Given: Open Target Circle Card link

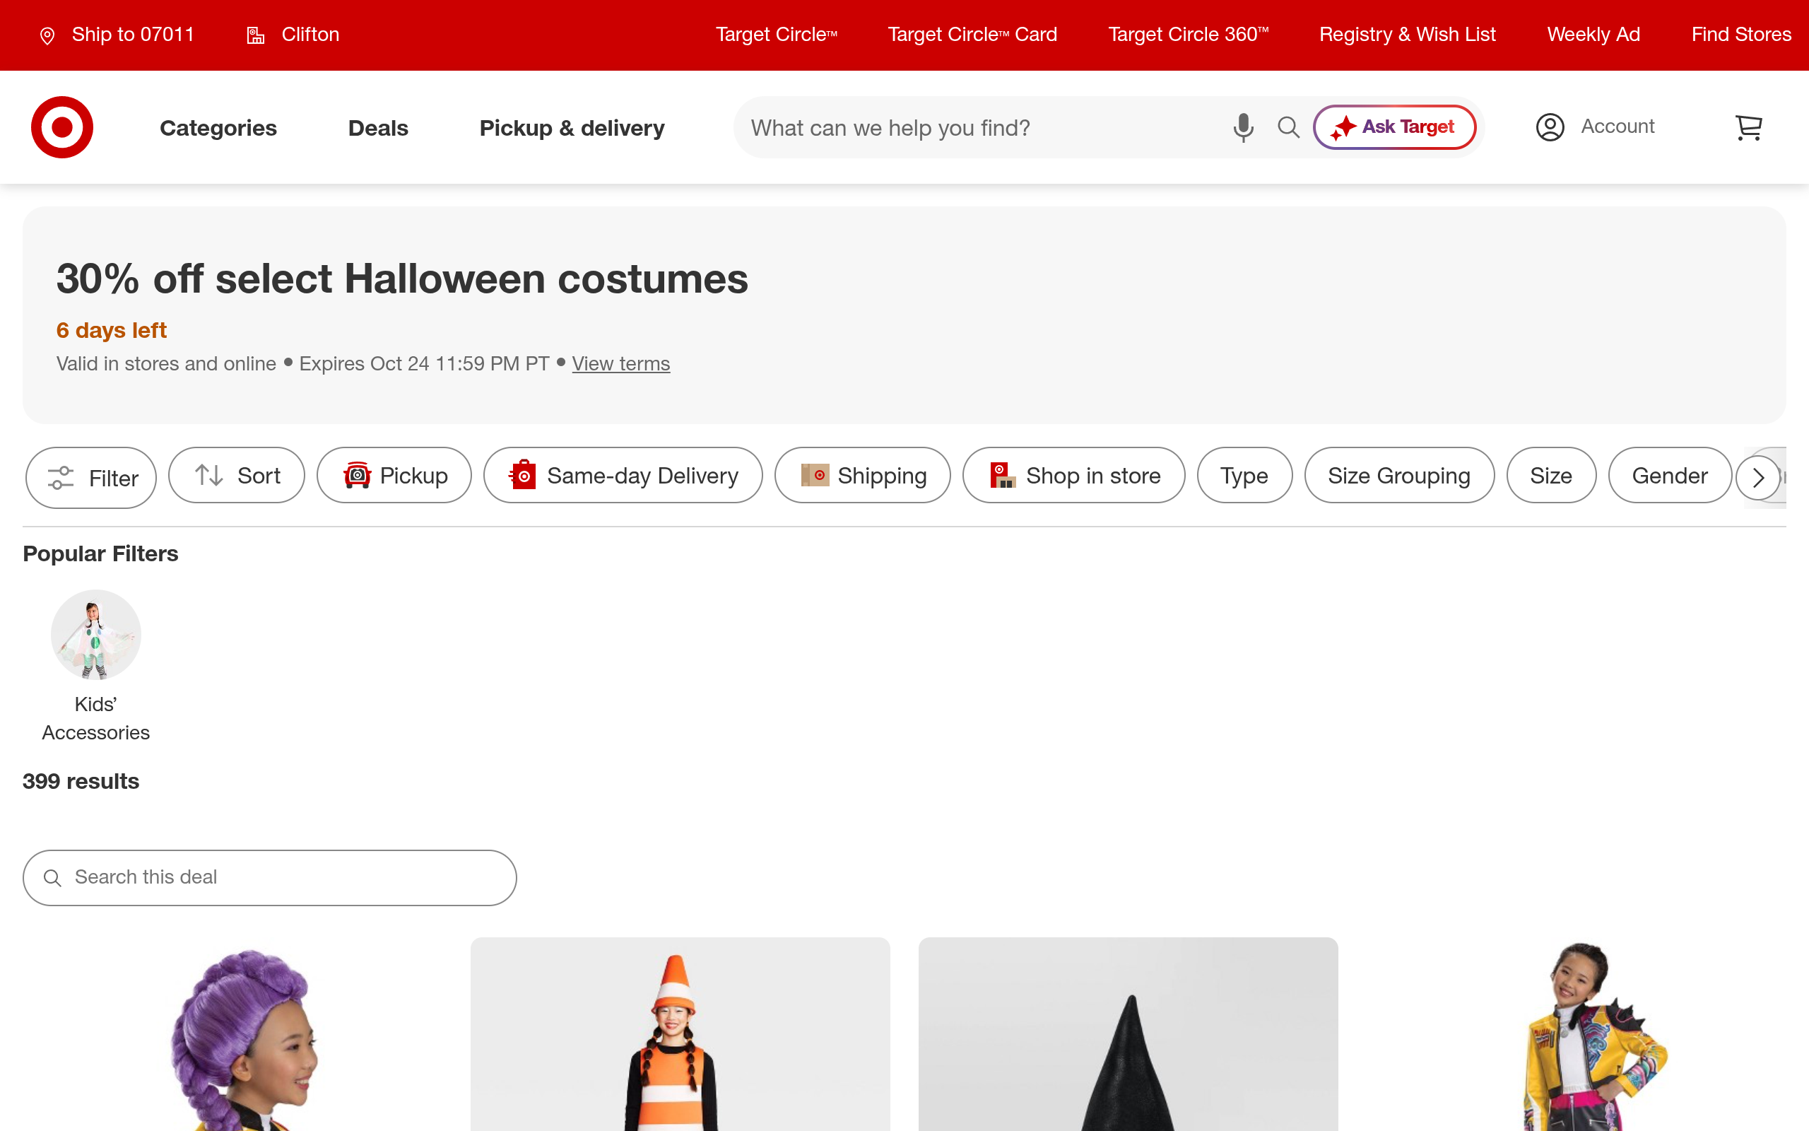Looking at the screenshot, I should tap(972, 35).
